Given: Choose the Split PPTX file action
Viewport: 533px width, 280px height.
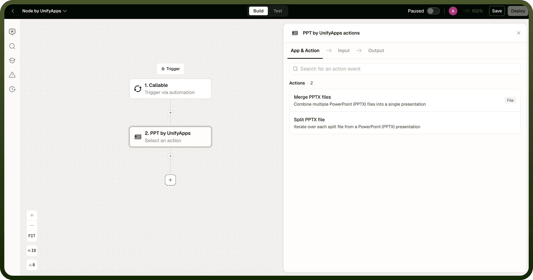Looking at the screenshot, I should pos(405,123).
